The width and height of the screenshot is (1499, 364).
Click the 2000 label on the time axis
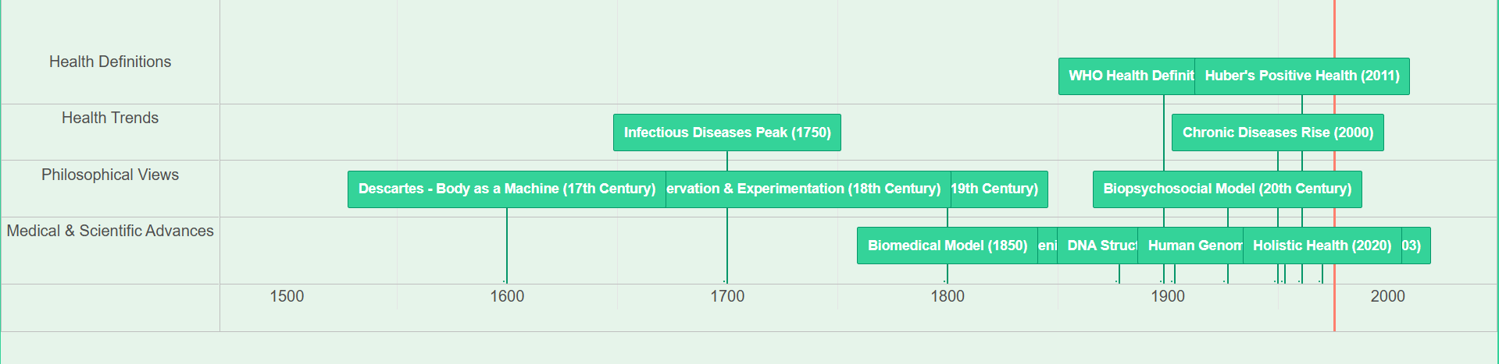1388,296
